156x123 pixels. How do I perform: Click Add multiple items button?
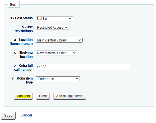[x=70, y=96]
